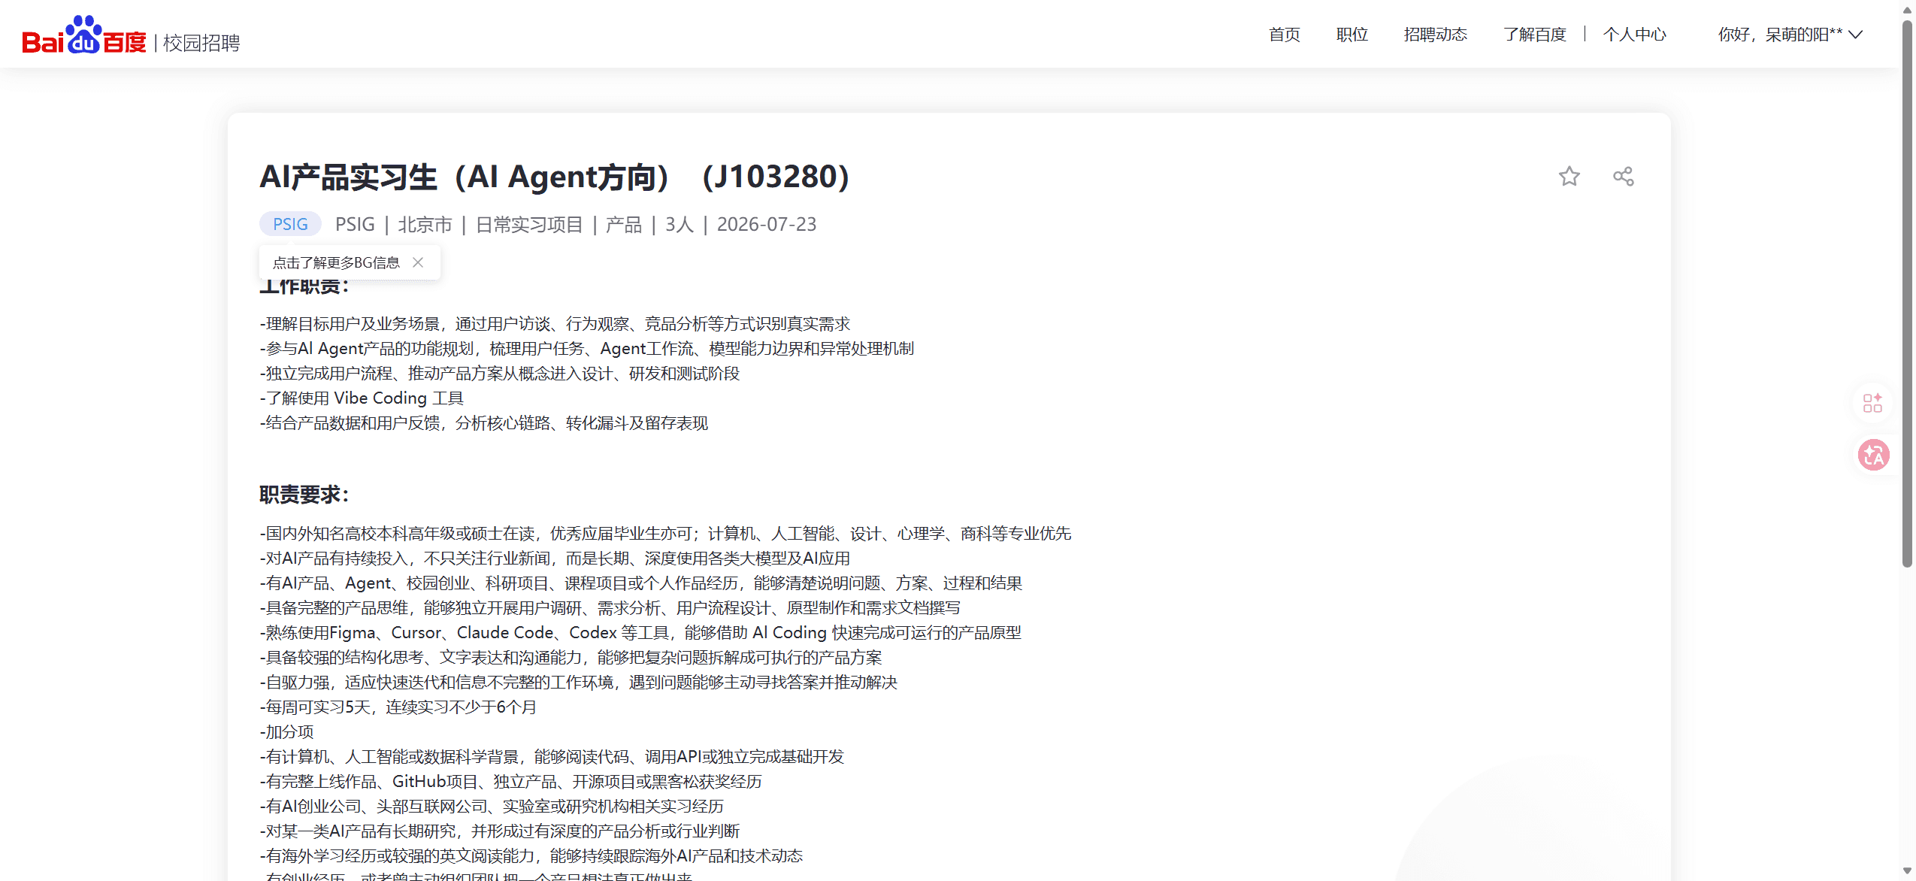Click the line starting -对某一类AI产品有长期研究
This screenshot has width=1916, height=881.
[x=499, y=831]
